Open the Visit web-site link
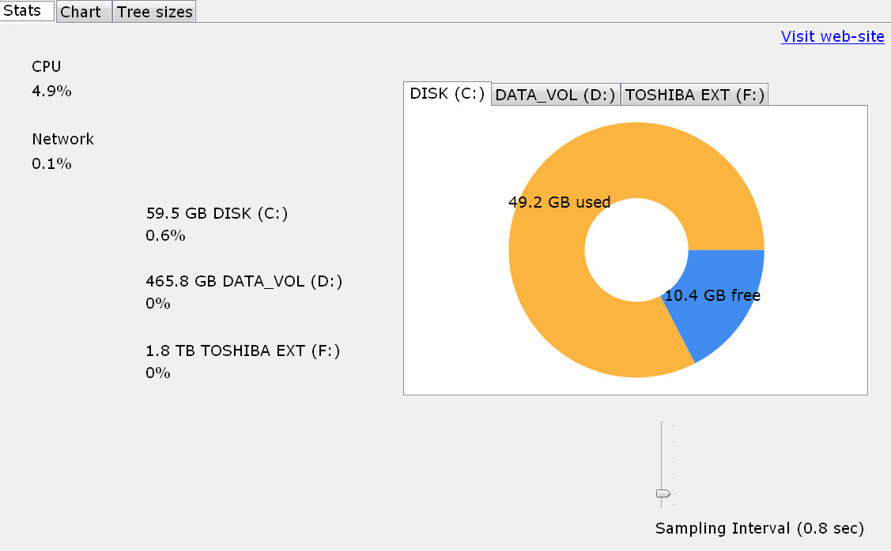 click(x=832, y=37)
